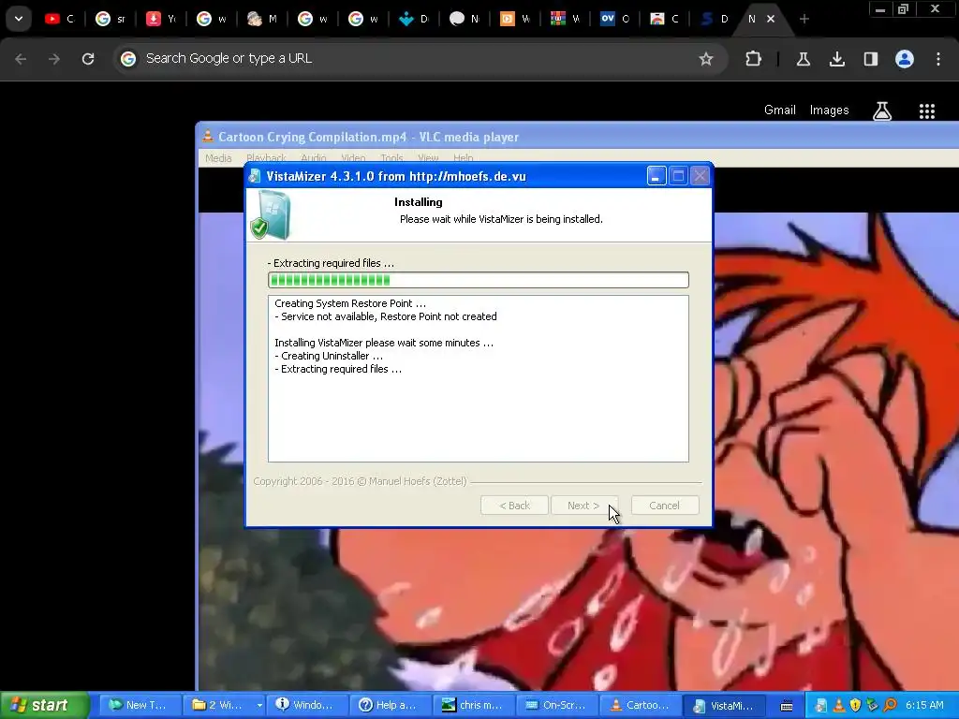This screenshot has height=719, width=959.
Task: Click the disabled Back button
Action: click(x=514, y=506)
